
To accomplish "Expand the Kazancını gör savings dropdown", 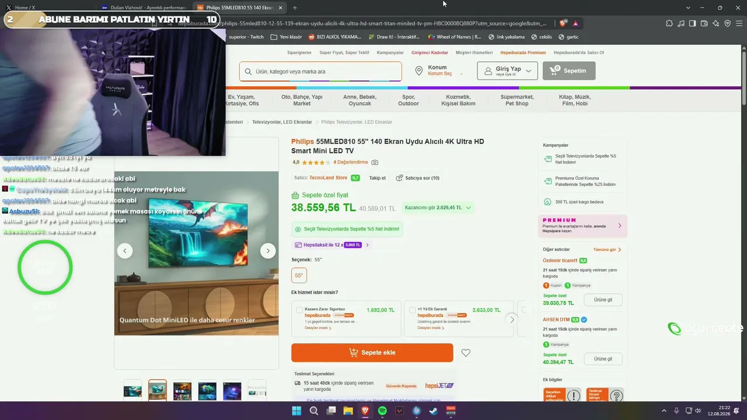I will click(438, 208).
